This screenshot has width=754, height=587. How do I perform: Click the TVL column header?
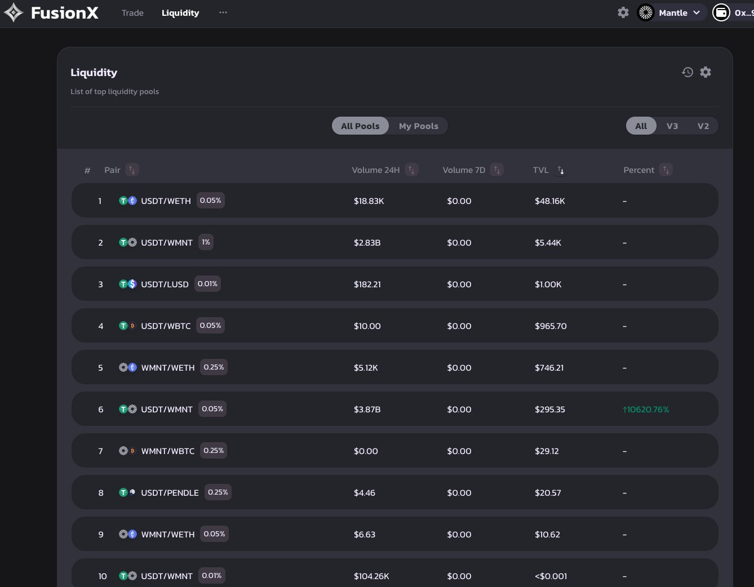click(541, 170)
